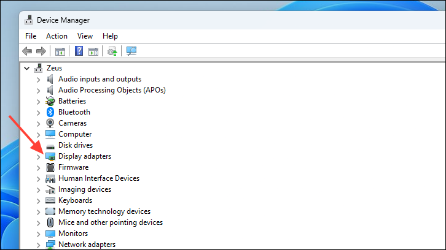Select the Display adapters label

pos(85,156)
